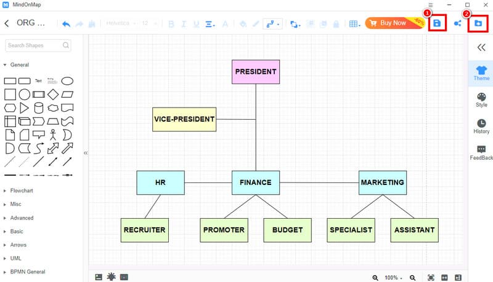Select the triangle shape
This screenshot has height=282, width=493.
point(24,108)
